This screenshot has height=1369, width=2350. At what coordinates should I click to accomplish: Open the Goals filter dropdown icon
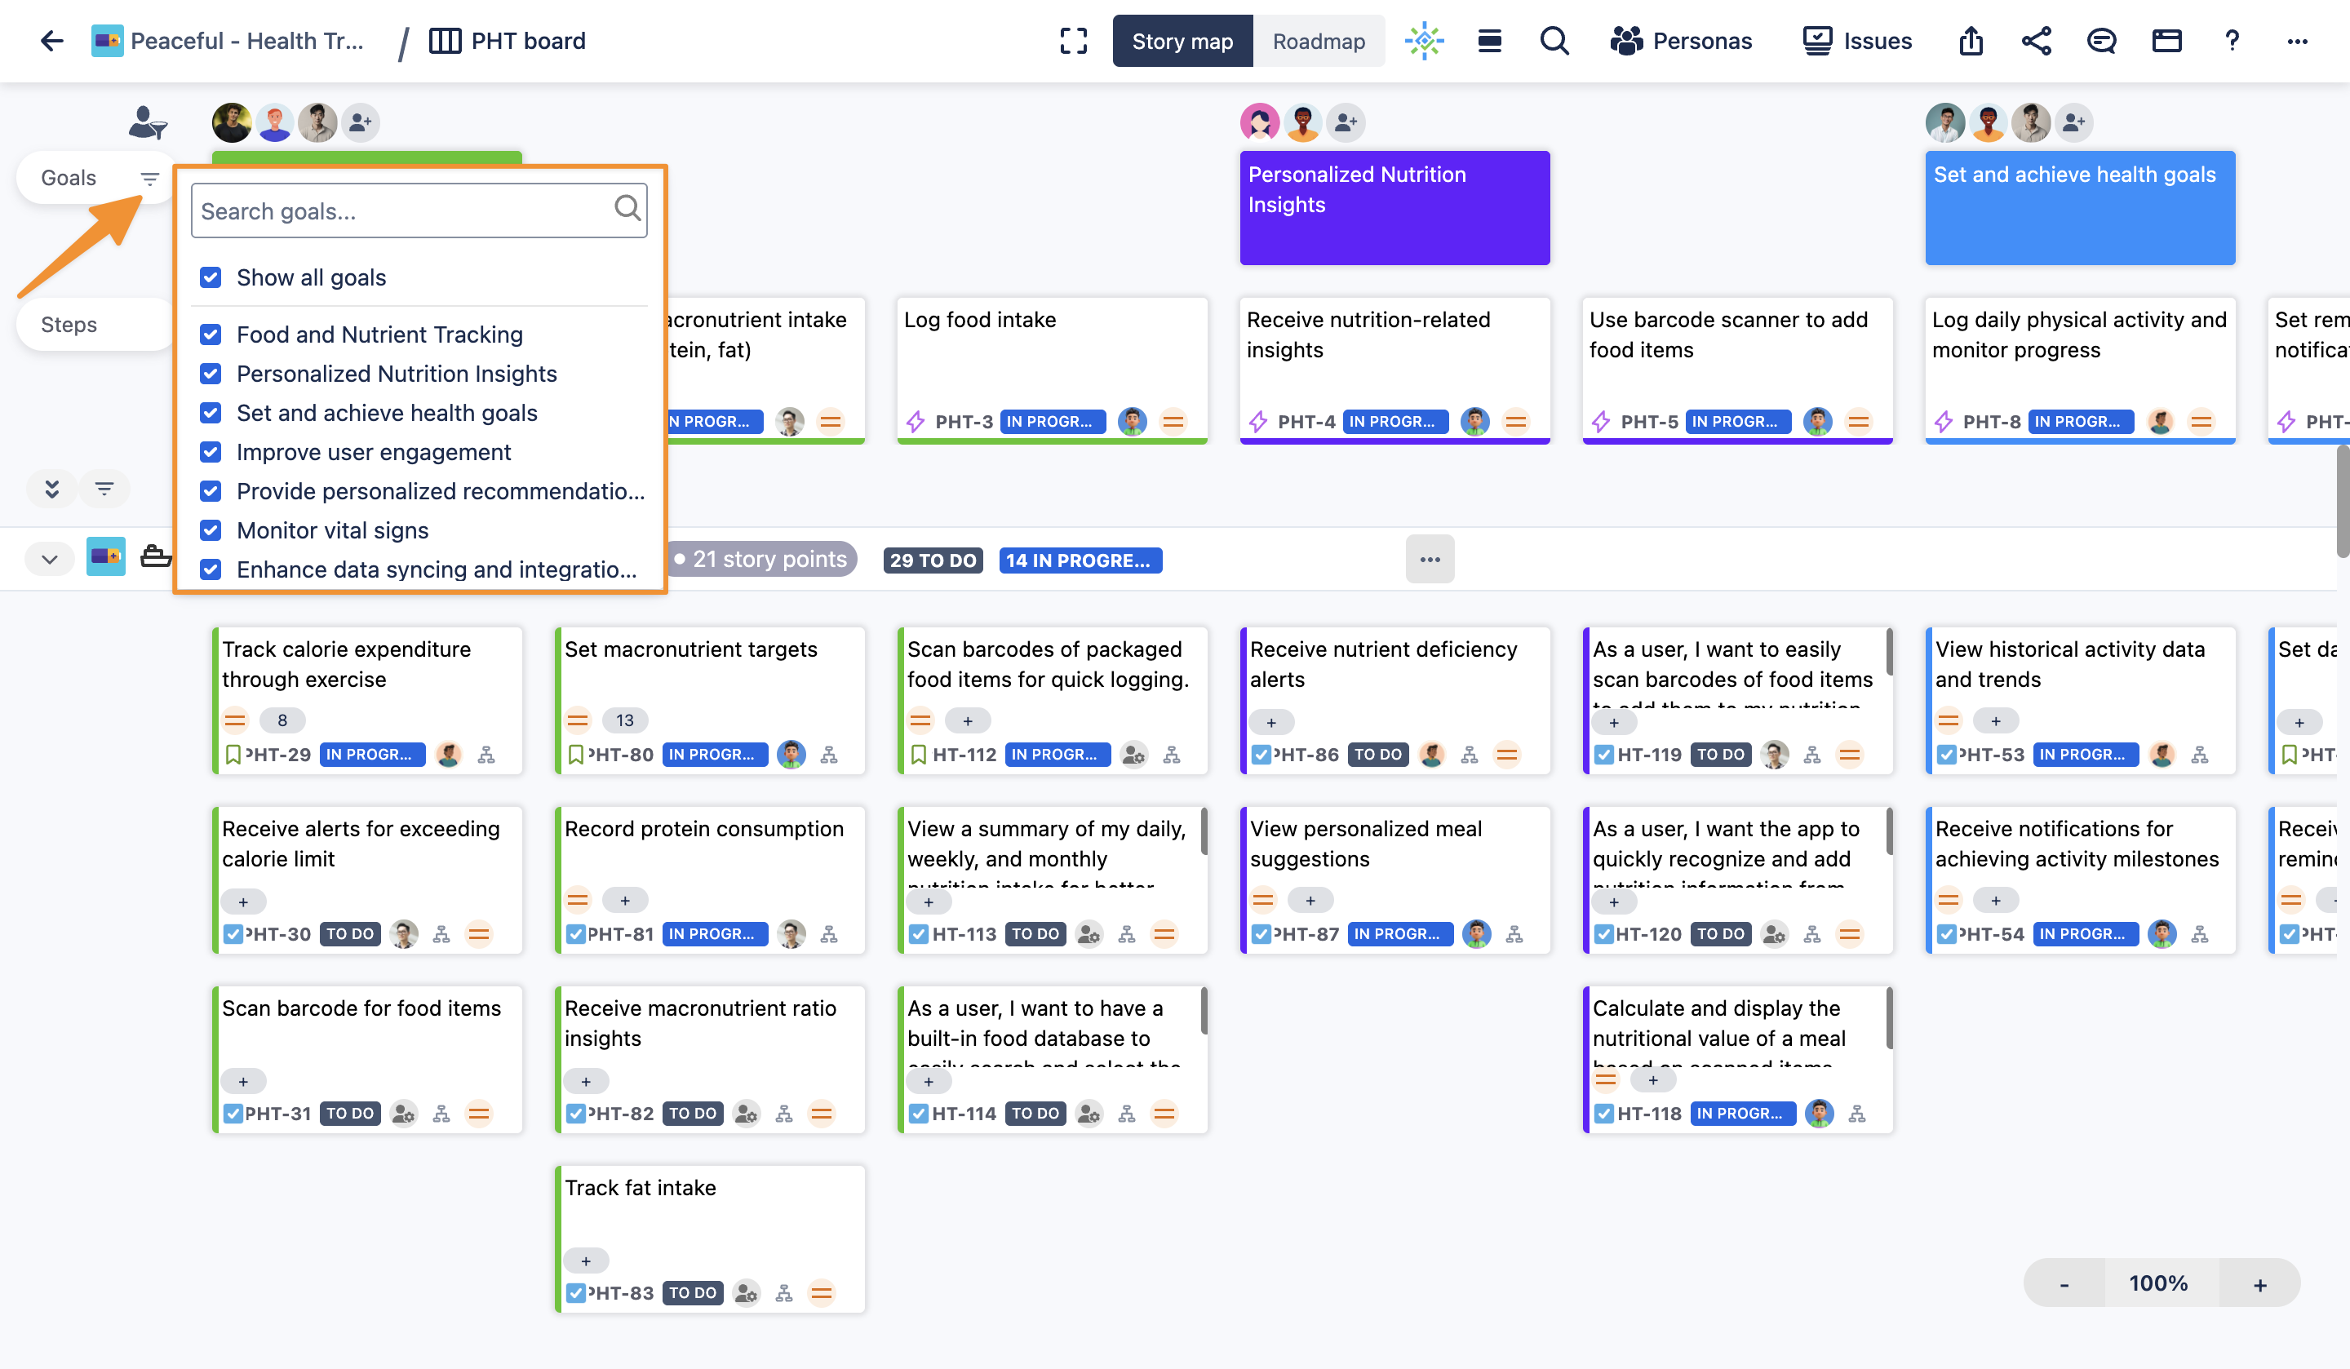click(x=149, y=178)
